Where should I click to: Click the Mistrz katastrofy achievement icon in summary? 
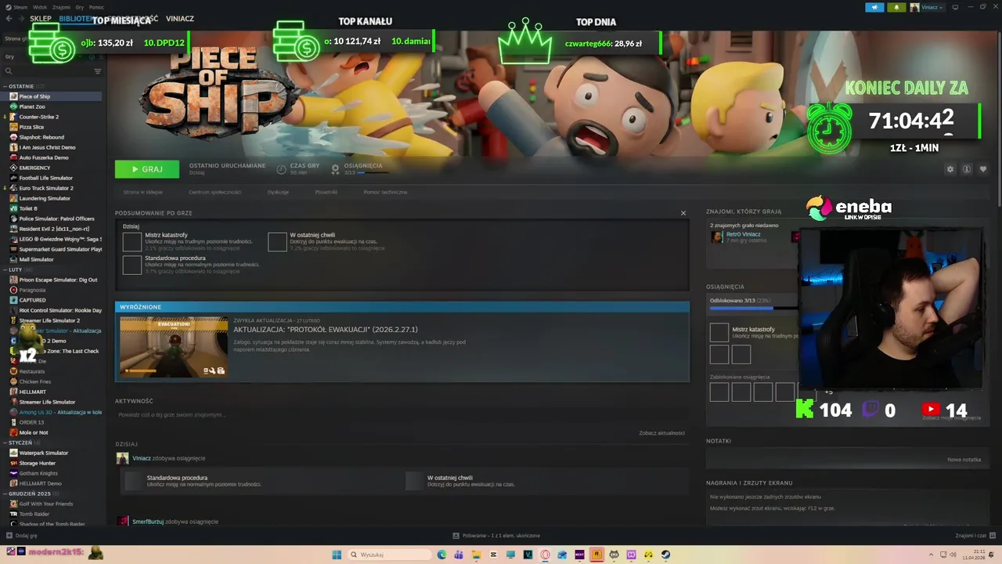pyautogui.click(x=132, y=241)
